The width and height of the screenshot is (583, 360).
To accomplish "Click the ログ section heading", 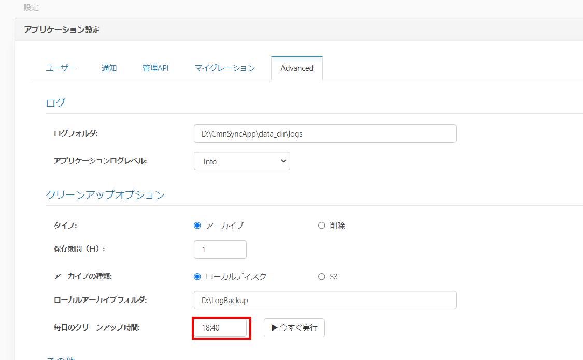I will point(55,102).
